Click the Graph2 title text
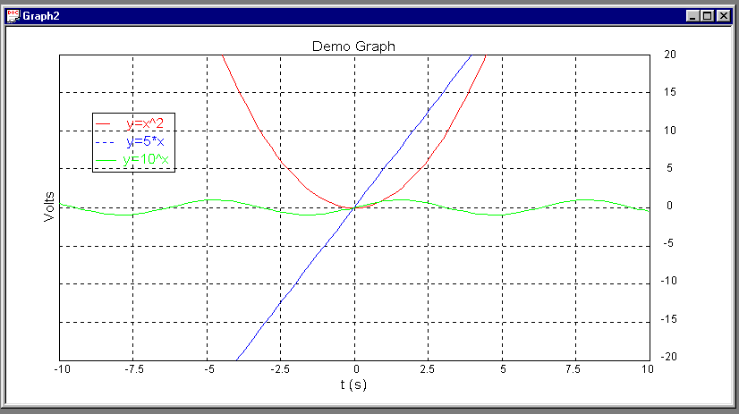The image size is (739, 414). coord(41,16)
